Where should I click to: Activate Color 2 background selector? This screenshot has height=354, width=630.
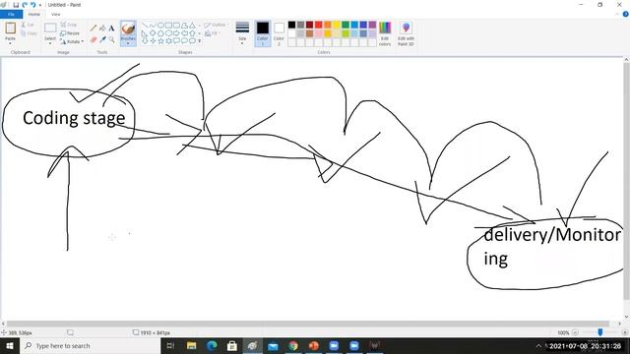(279, 33)
